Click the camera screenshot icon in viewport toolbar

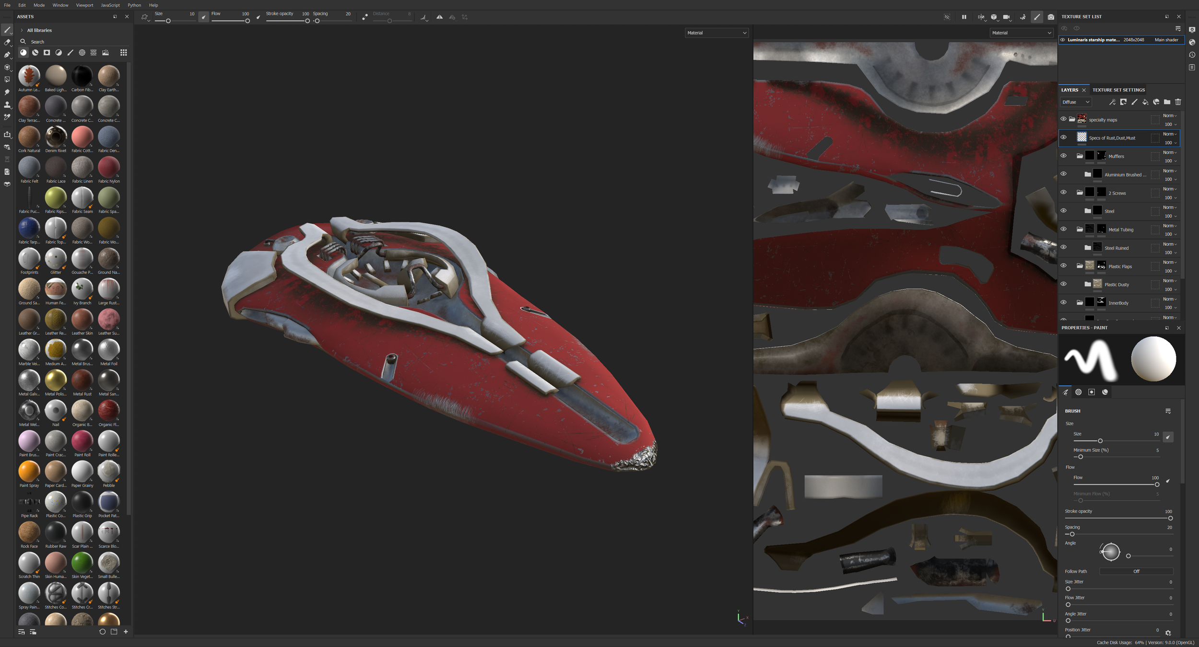pyautogui.click(x=1051, y=17)
